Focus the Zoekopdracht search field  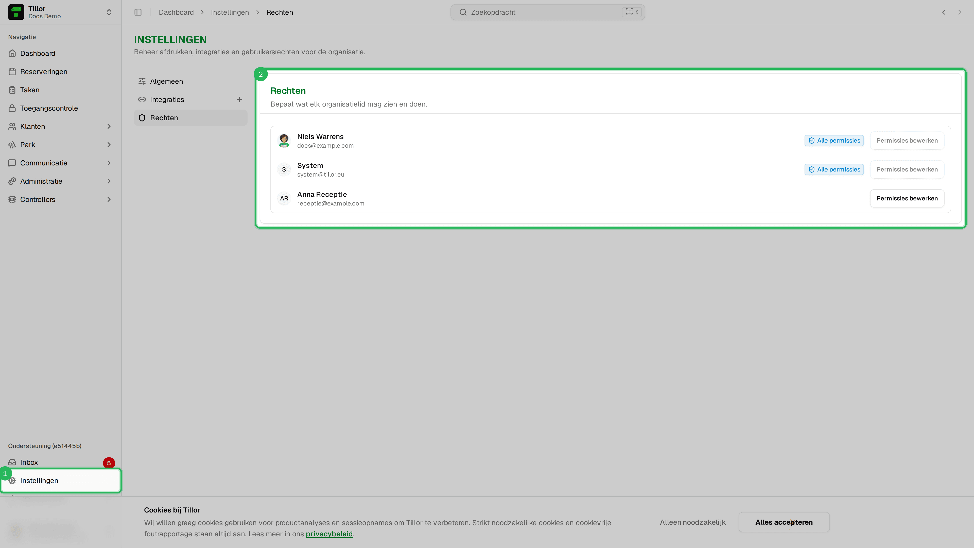click(548, 12)
